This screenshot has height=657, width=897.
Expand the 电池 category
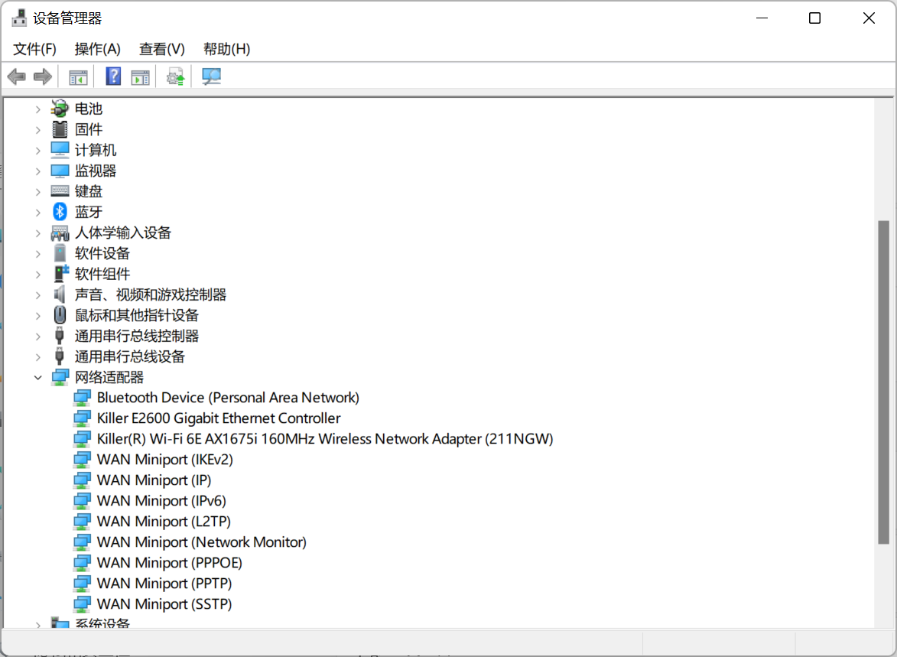37,109
